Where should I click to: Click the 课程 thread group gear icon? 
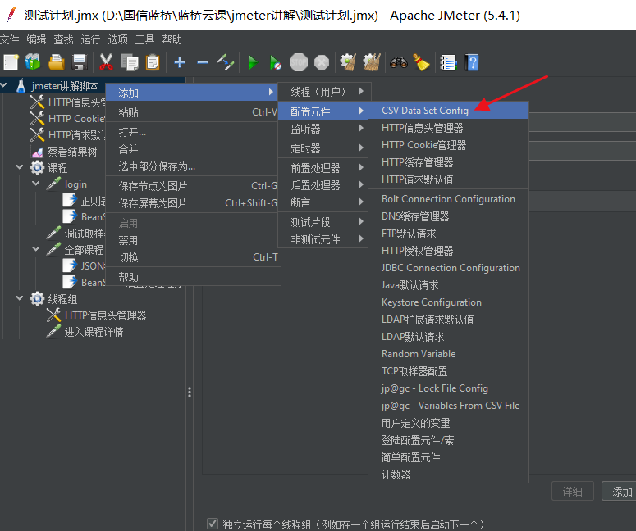tap(37, 168)
